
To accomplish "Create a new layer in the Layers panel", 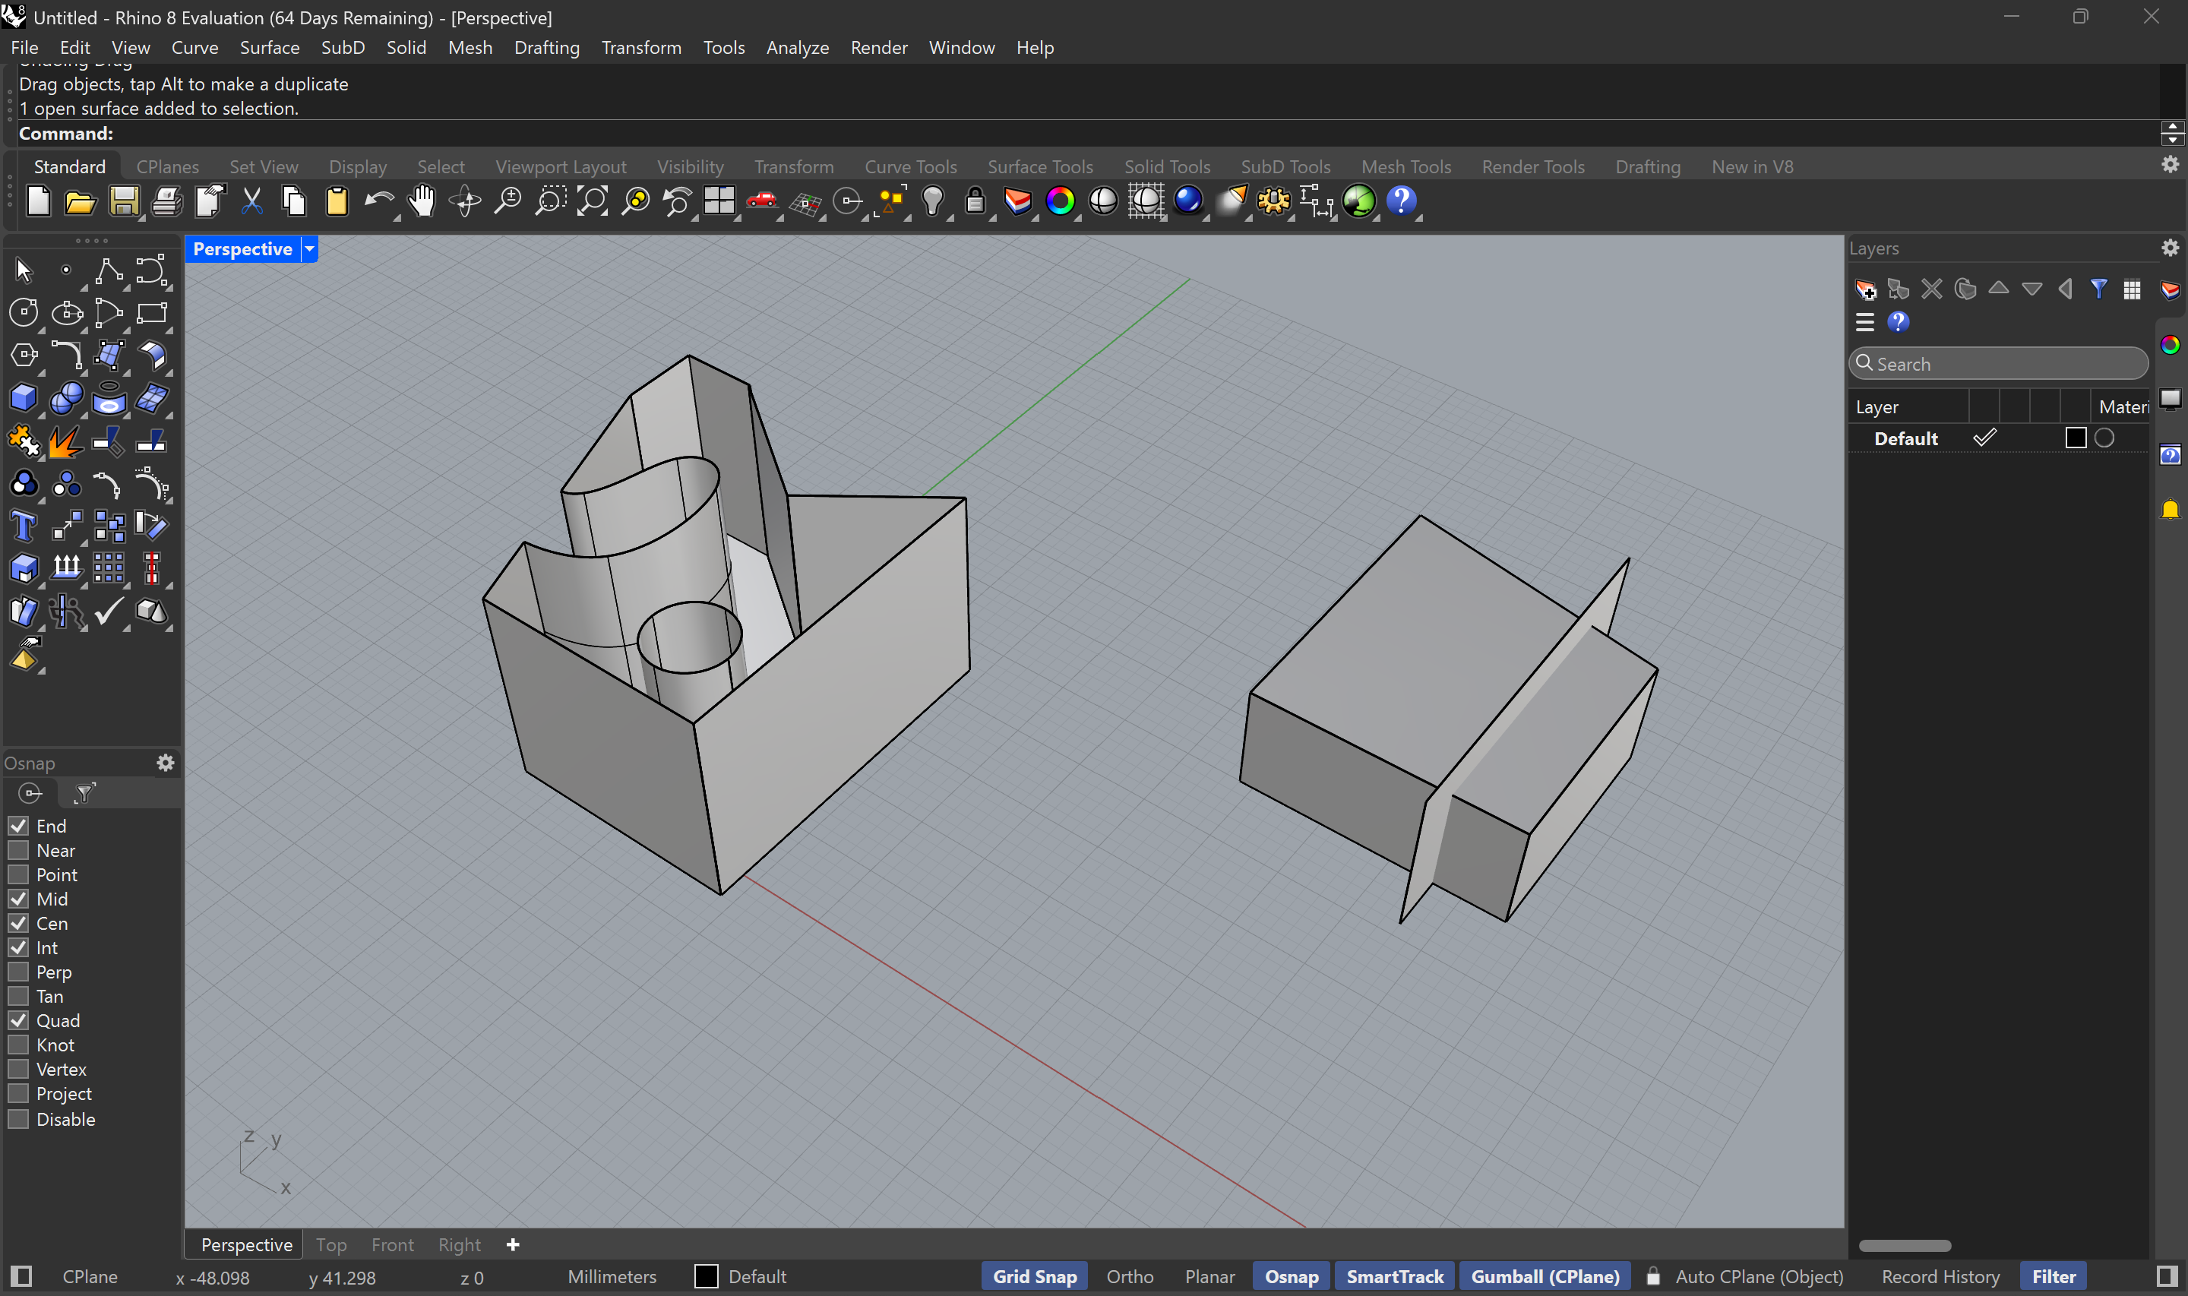I will tap(1867, 289).
